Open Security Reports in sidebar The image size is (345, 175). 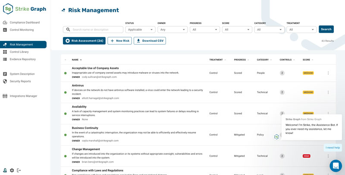tap(17, 81)
